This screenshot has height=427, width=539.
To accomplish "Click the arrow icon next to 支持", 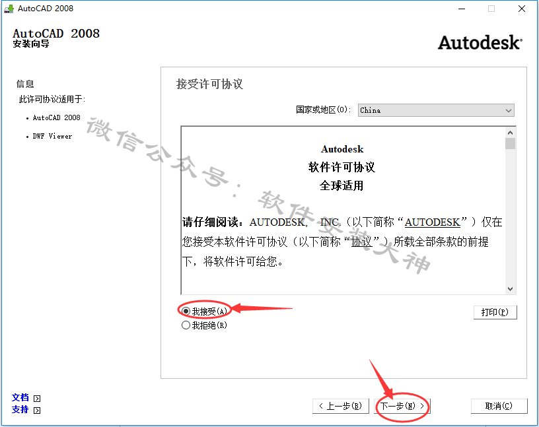I will click(x=37, y=410).
